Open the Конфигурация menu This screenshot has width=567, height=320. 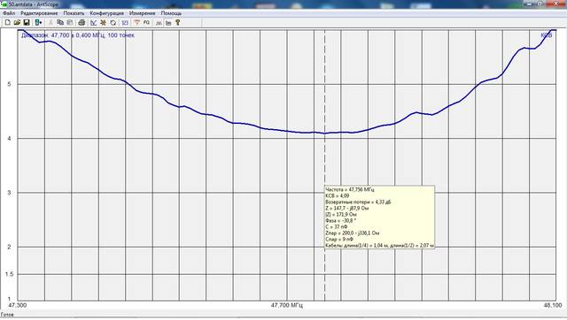[x=106, y=13]
